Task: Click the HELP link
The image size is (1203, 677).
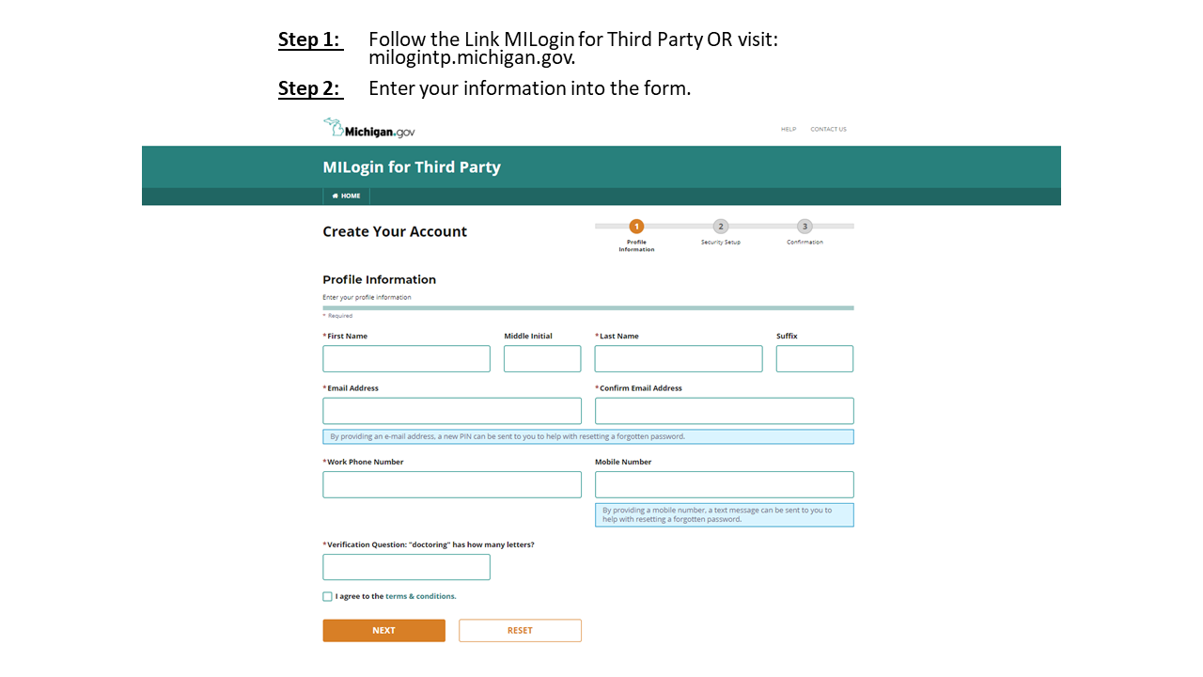Action: click(789, 130)
